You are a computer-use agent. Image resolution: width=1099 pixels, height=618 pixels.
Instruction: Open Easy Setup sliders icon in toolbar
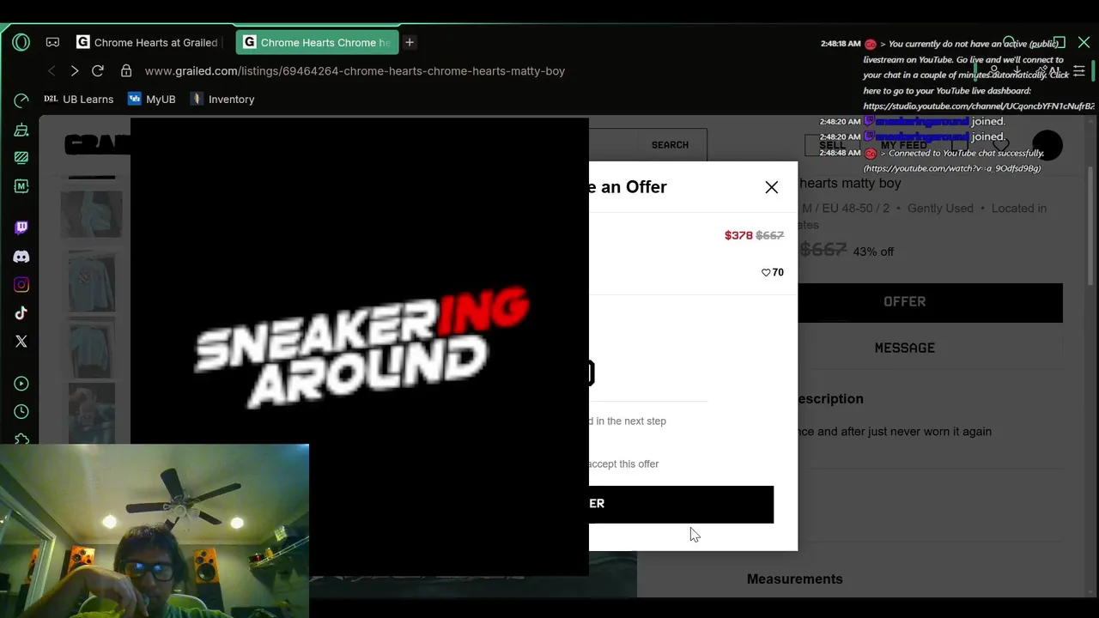click(x=1079, y=71)
